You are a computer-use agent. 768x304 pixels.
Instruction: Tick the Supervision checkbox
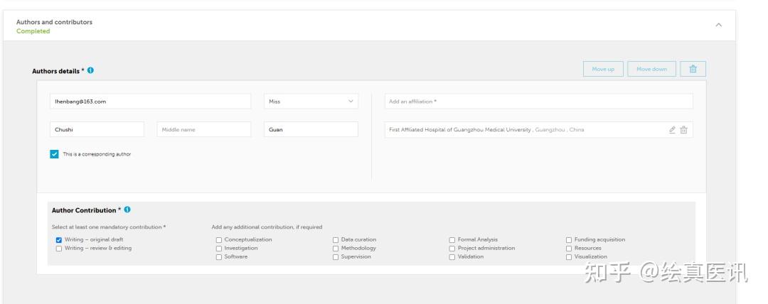pos(336,257)
